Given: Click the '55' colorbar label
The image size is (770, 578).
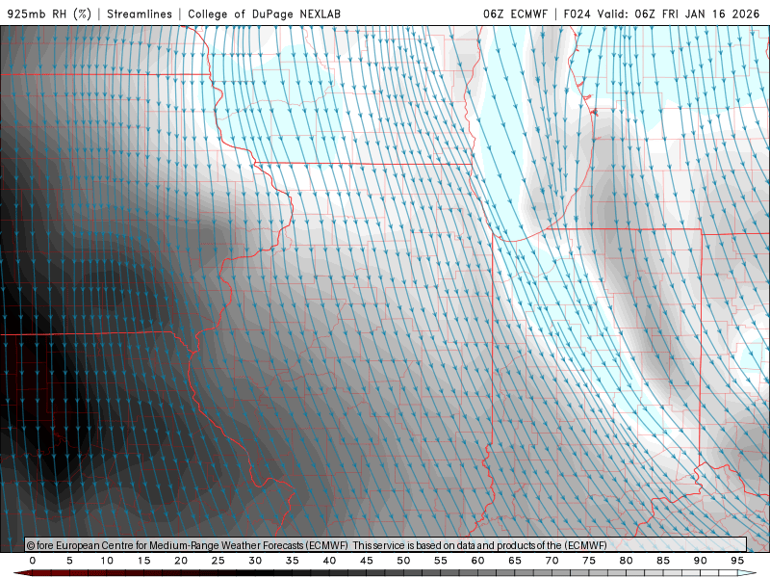Looking at the screenshot, I should 441,561.
